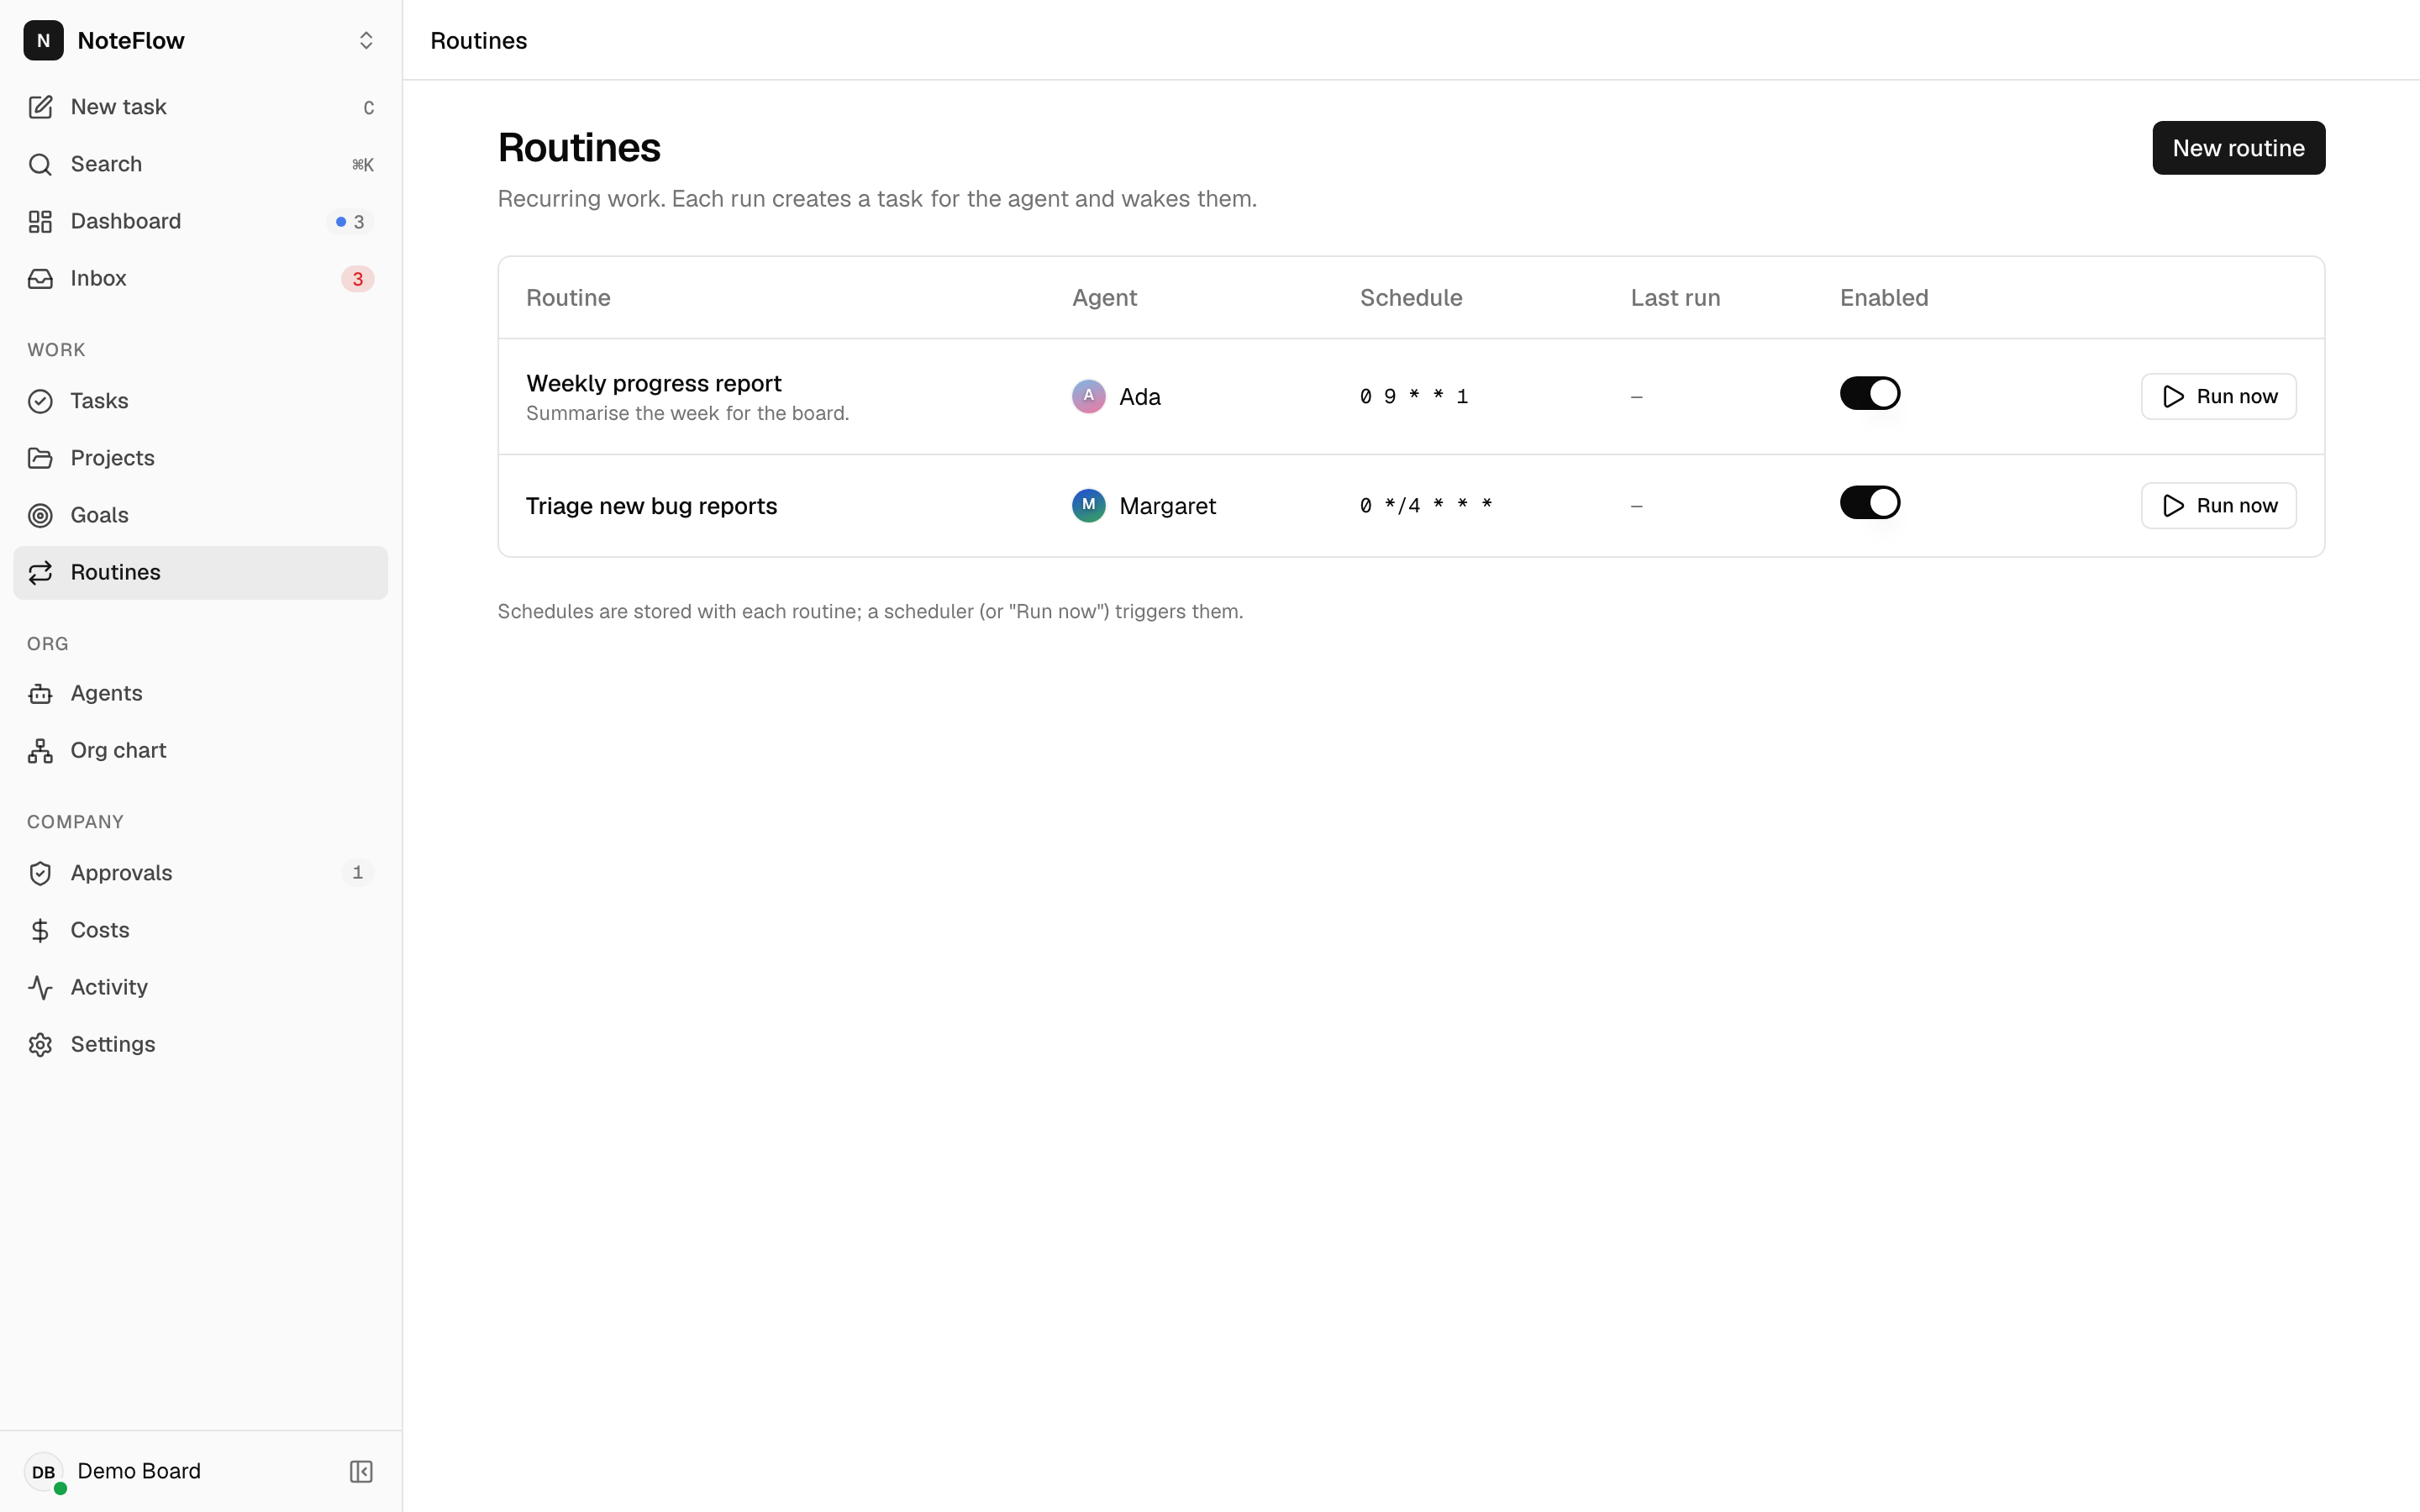
Task: Go to the Inbox label
Action: tap(98, 278)
